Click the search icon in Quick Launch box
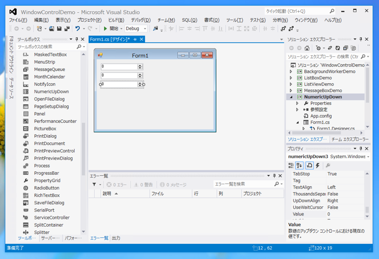This screenshot has width=379, height=259. tap(332, 11)
